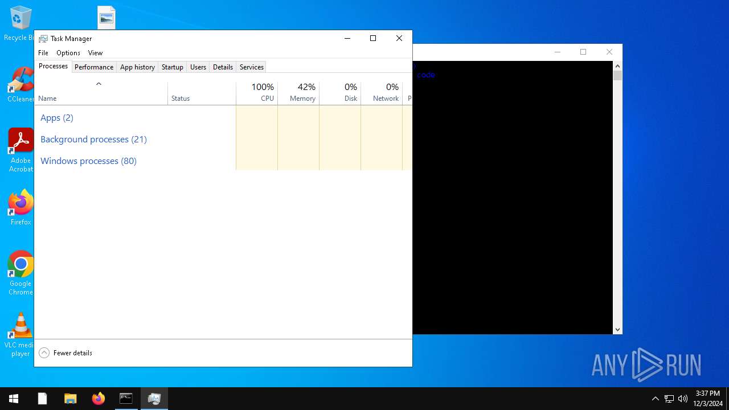Open the Options menu in Task Manager
The image size is (729, 410).
tap(68, 52)
